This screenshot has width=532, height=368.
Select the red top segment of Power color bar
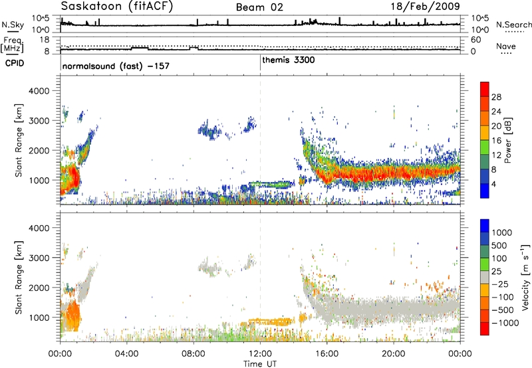[485, 89]
